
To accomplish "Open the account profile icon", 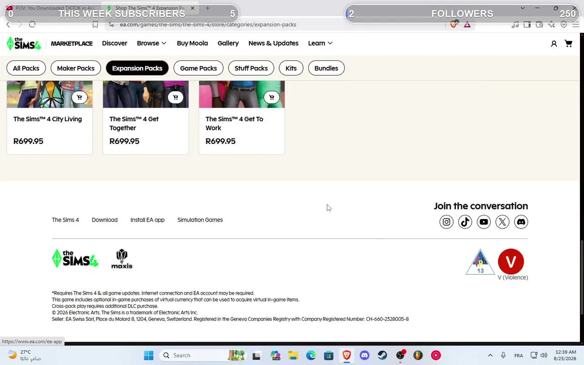I will 554,44.
